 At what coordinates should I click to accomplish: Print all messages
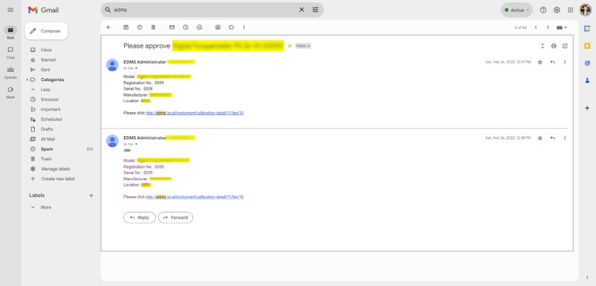[x=554, y=46]
